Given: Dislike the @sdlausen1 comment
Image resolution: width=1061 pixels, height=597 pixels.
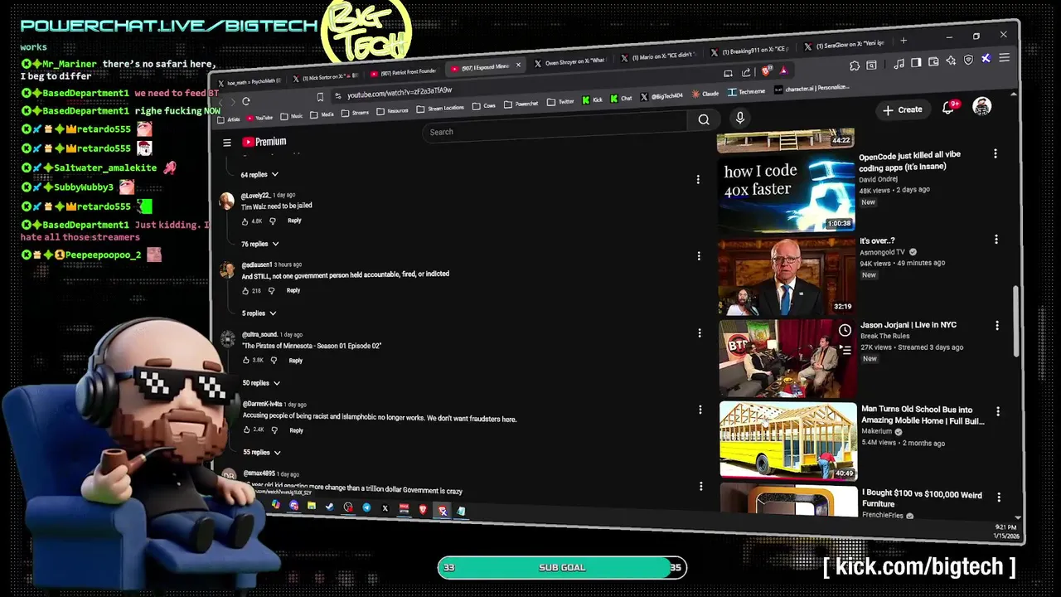Looking at the screenshot, I should click(271, 291).
